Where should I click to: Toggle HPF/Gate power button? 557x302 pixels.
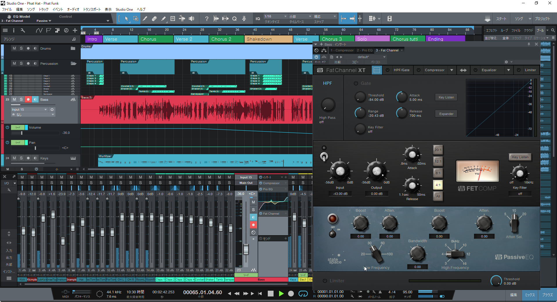point(388,70)
